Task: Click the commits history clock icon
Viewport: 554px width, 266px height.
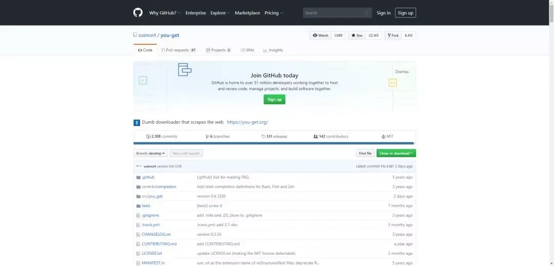Action: 148,137
